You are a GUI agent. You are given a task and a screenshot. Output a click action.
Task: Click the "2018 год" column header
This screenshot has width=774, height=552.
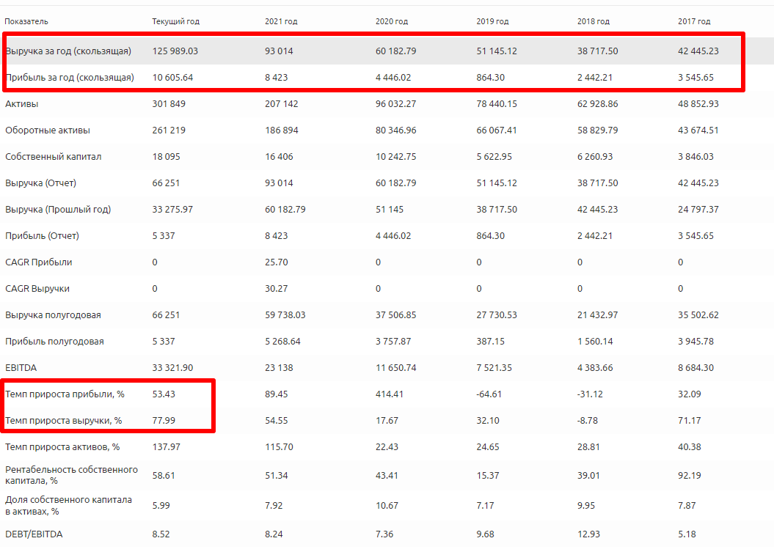click(x=594, y=21)
